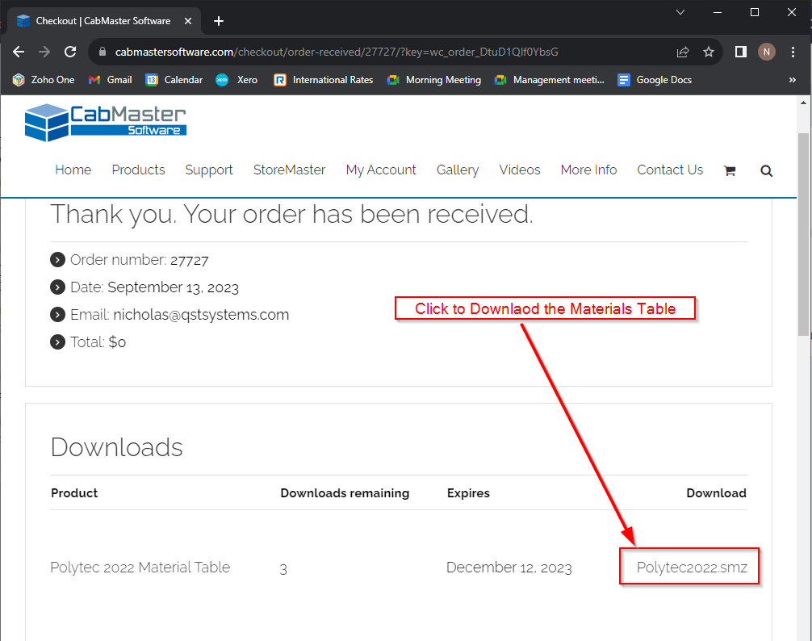Go back to the previous page

tap(19, 52)
